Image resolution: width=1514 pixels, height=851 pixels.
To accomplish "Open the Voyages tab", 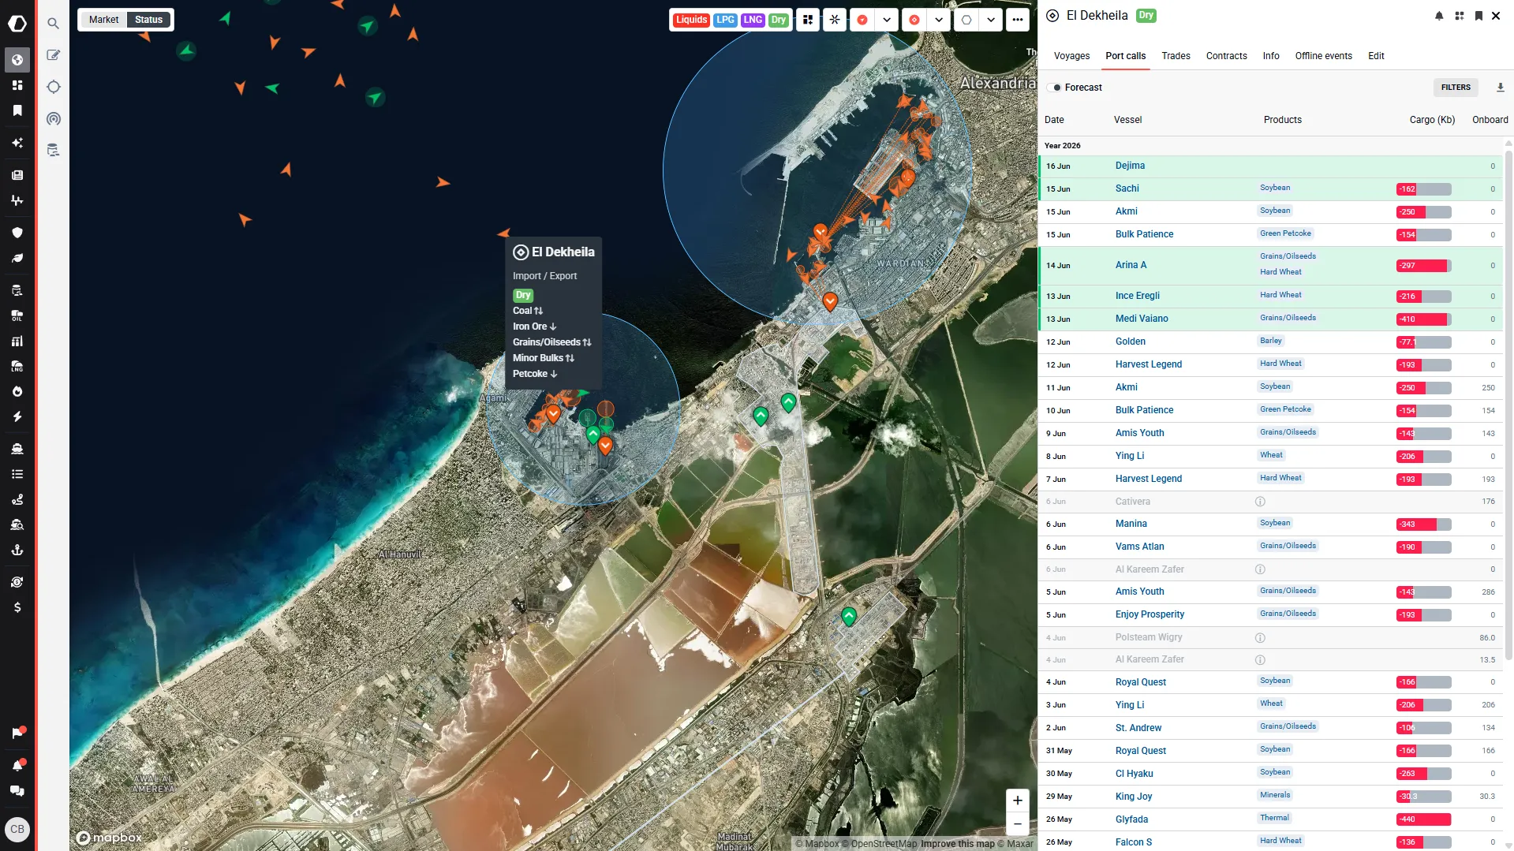I will [1071, 56].
